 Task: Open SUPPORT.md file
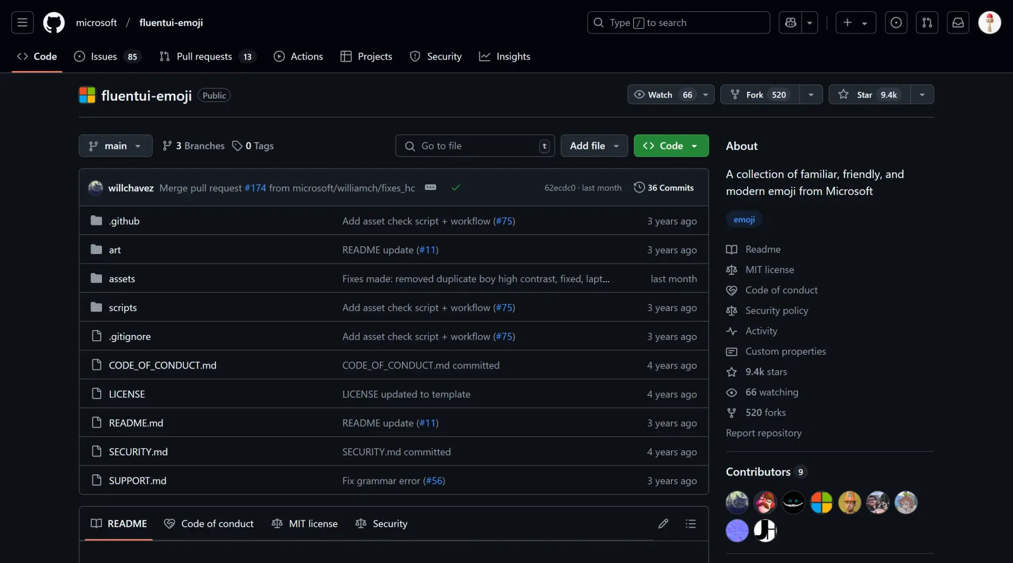[x=137, y=481]
